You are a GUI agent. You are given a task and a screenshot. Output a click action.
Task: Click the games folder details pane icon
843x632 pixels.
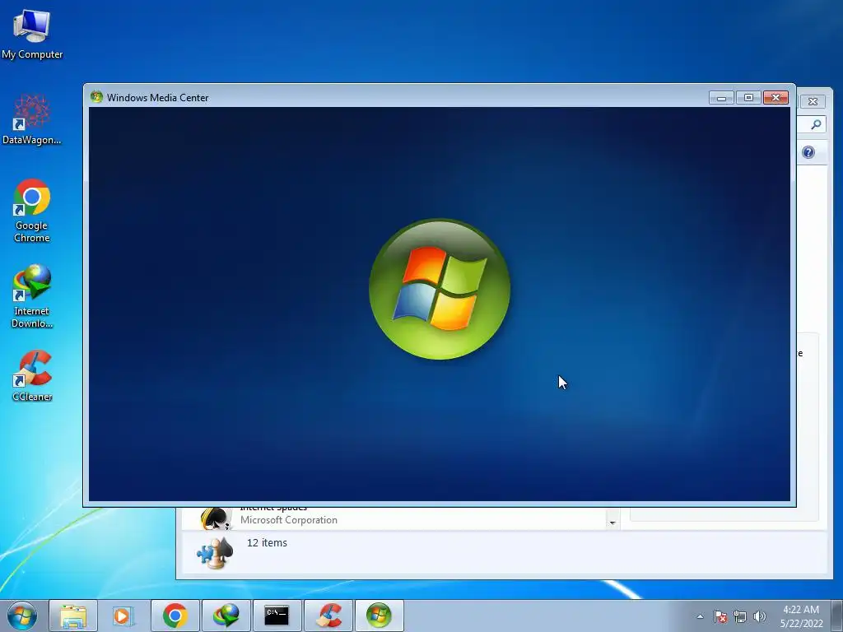[x=215, y=553]
